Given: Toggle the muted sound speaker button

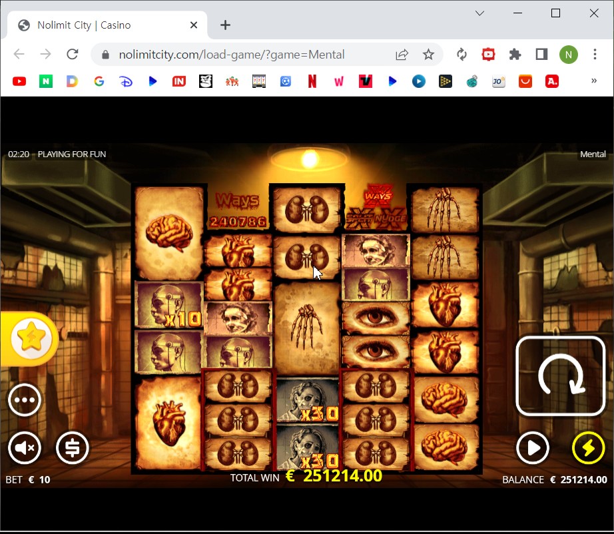Looking at the screenshot, I should coord(25,448).
